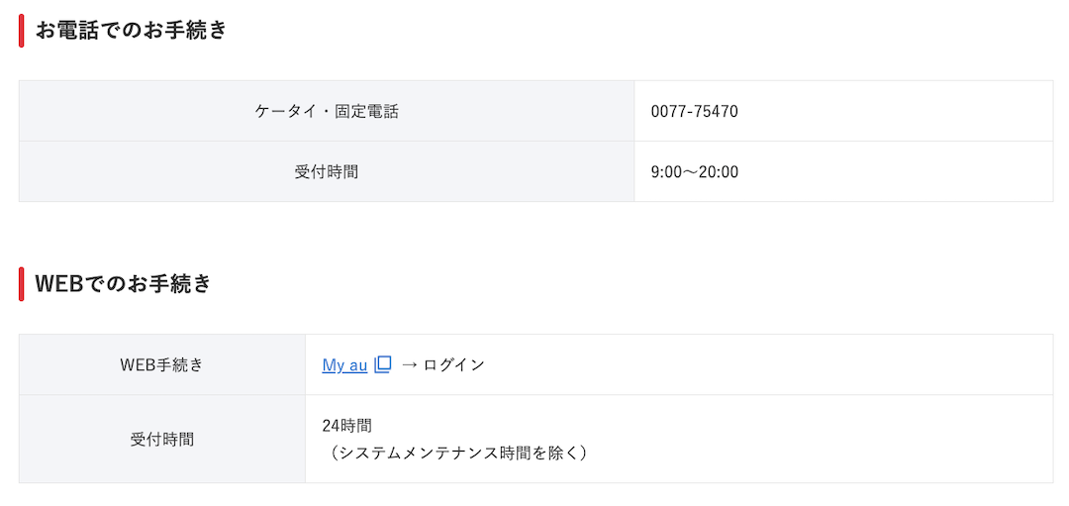Open the My au link
The width and height of the screenshot is (1069, 506).
[x=344, y=364]
